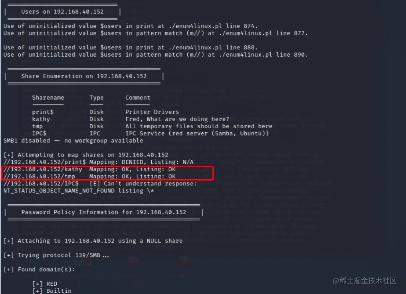
Task: Click the Users on 192.168.40.152 header
Action: click(62, 12)
